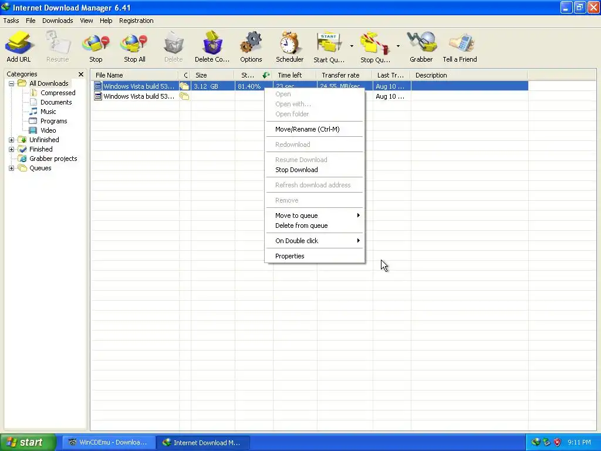Open the View menu
601x451 pixels.
point(86,21)
